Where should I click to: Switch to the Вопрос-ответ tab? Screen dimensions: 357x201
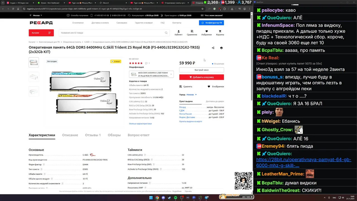[139, 135]
